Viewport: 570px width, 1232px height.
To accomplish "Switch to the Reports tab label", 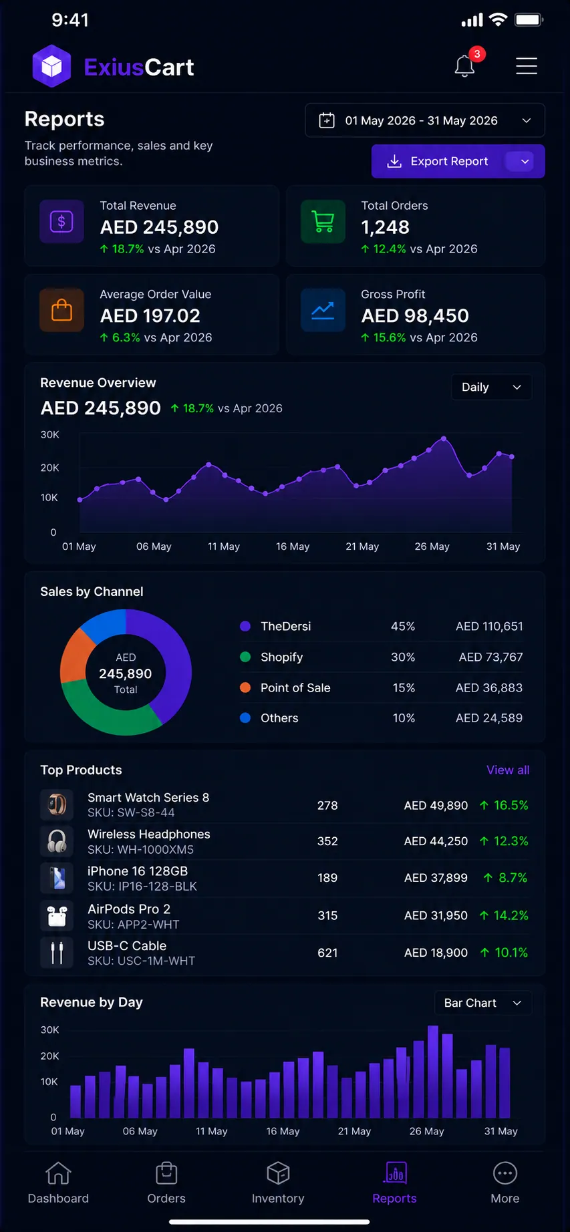I will click(394, 1199).
